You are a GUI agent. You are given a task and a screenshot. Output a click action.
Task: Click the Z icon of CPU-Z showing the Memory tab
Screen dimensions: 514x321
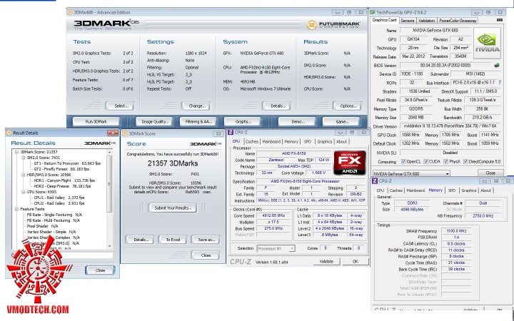[x=375, y=180]
